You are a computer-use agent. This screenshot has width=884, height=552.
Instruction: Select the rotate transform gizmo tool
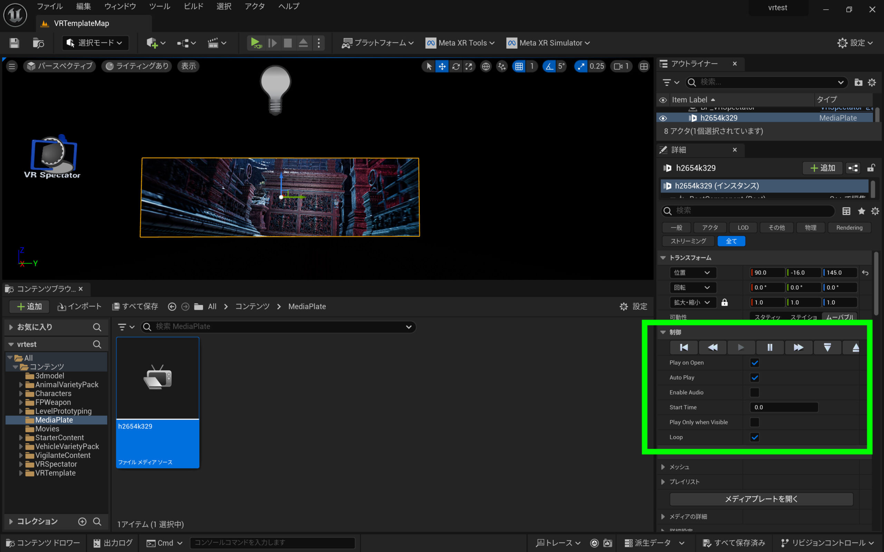[456, 67]
